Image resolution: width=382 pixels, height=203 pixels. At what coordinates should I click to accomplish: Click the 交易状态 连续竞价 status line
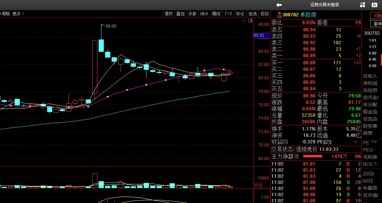(x=305, y=149)
